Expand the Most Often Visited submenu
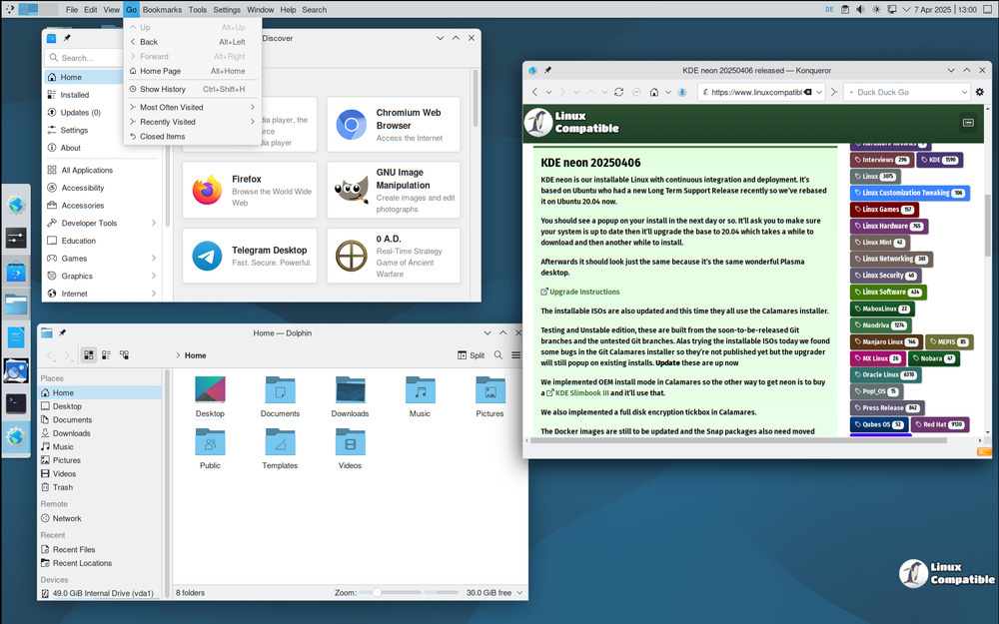This screenshot has width=999, height=624. click(x=192, y=107)
